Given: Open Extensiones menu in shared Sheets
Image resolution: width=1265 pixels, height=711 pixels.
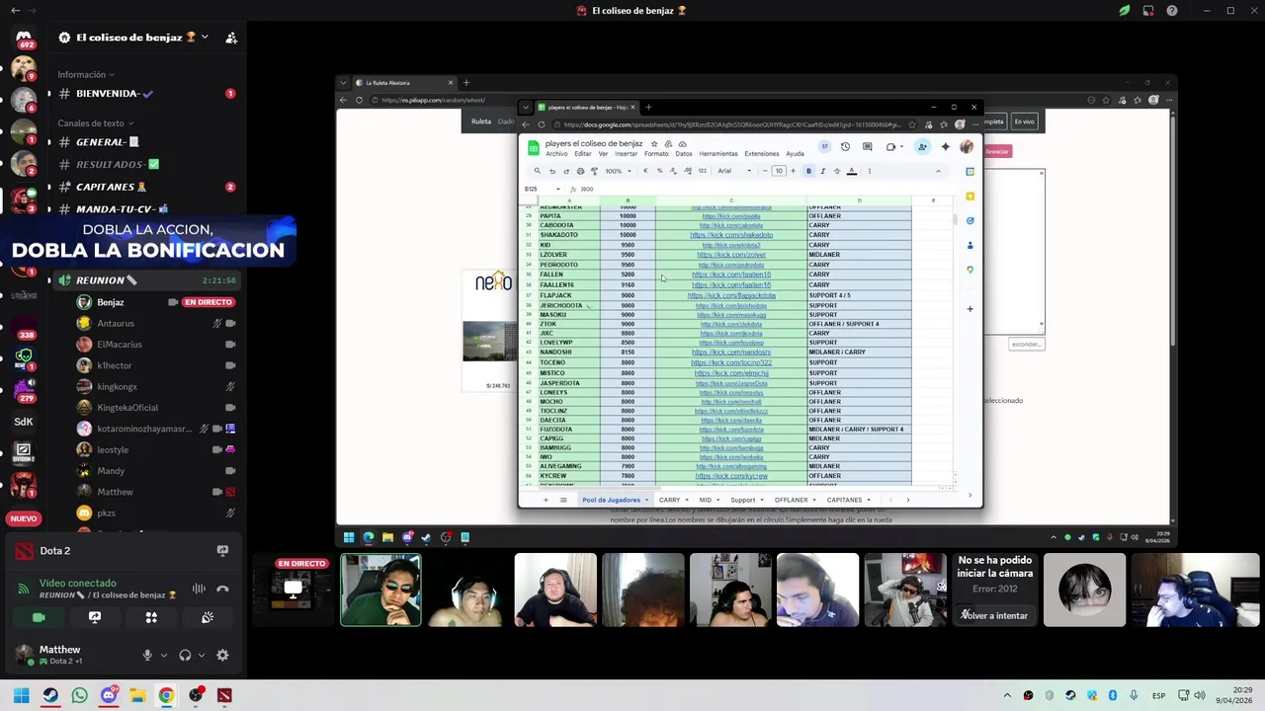Looking at the screenshot, I should pyautogui.click(x=761, y=154).
